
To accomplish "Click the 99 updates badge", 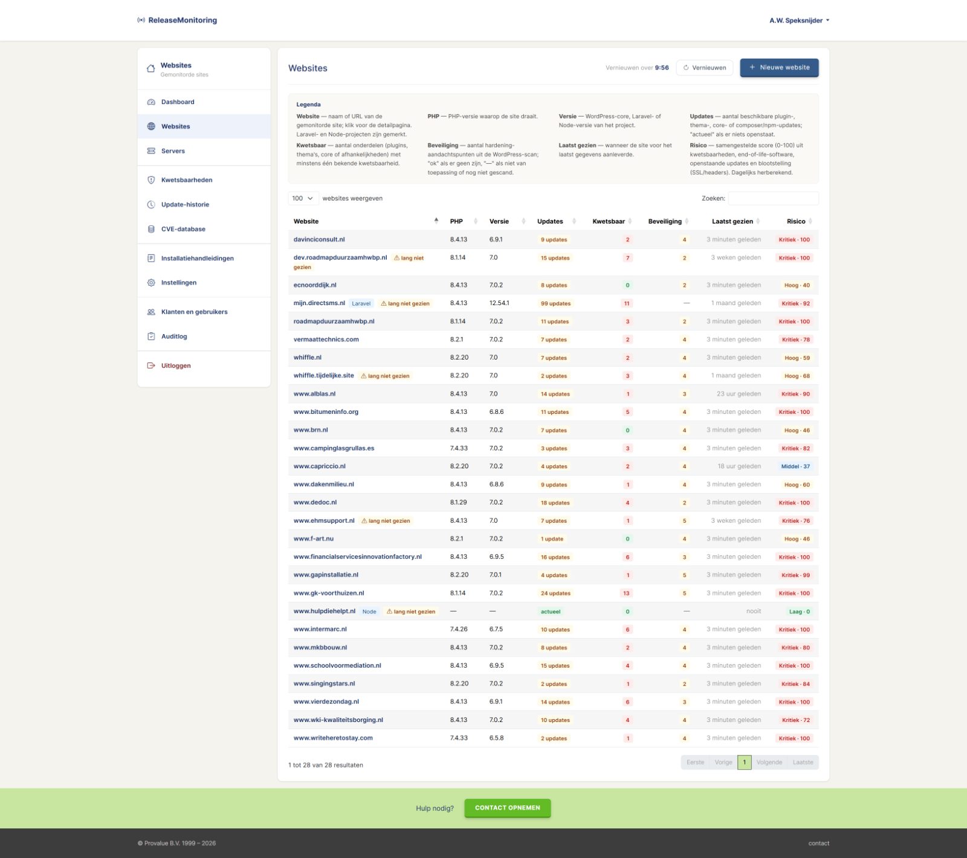I will [x=555, y=303].
